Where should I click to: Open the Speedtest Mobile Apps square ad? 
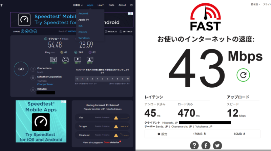41,121
